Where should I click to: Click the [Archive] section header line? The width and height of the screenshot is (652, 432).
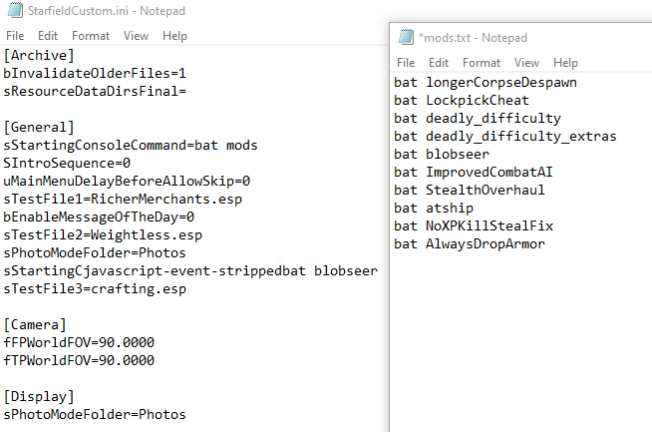pos(39,55)
